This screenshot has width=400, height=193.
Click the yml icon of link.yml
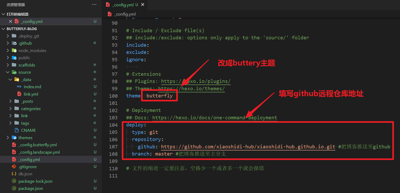(19, 94)
